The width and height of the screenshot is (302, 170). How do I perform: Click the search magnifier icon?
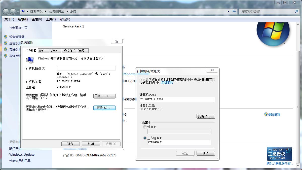coord(296,11)
